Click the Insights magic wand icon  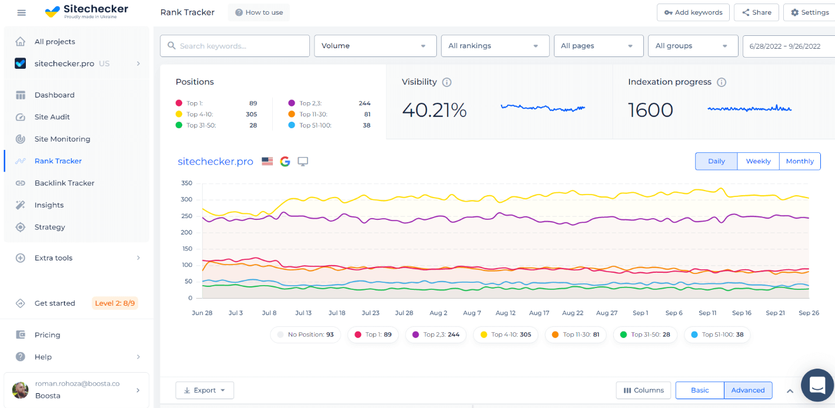[x=21, y=205]
